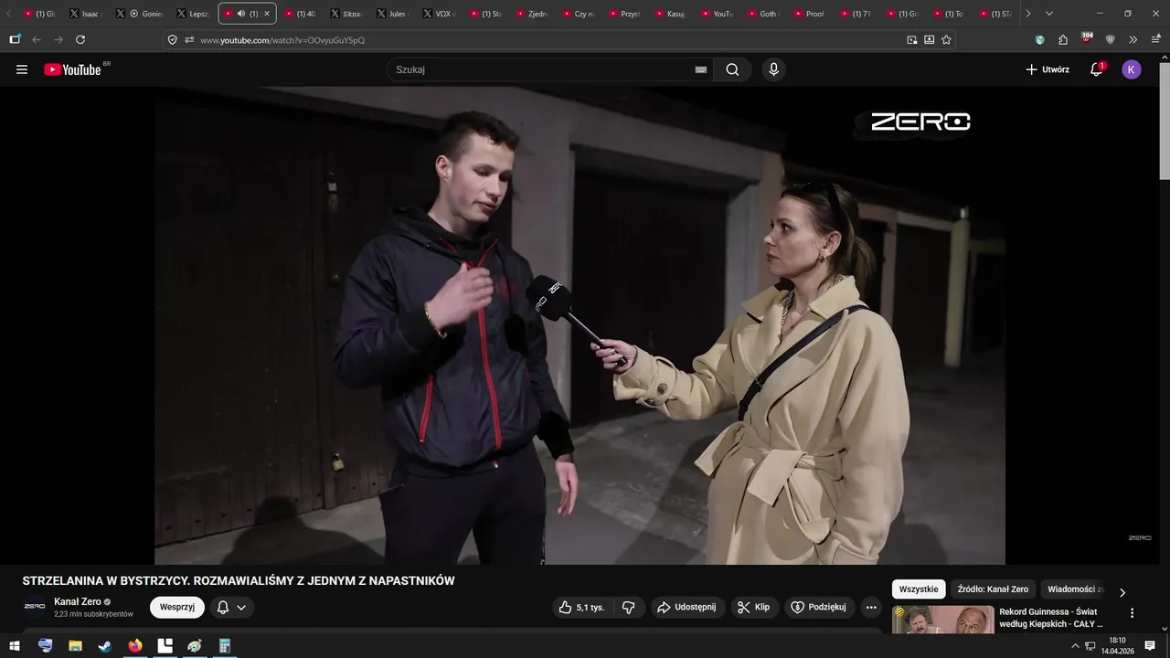This screenshot has height=658, width=1170.
Task: Click the page vertical scrollbar thumb
Action: [x=1165, y=122]
